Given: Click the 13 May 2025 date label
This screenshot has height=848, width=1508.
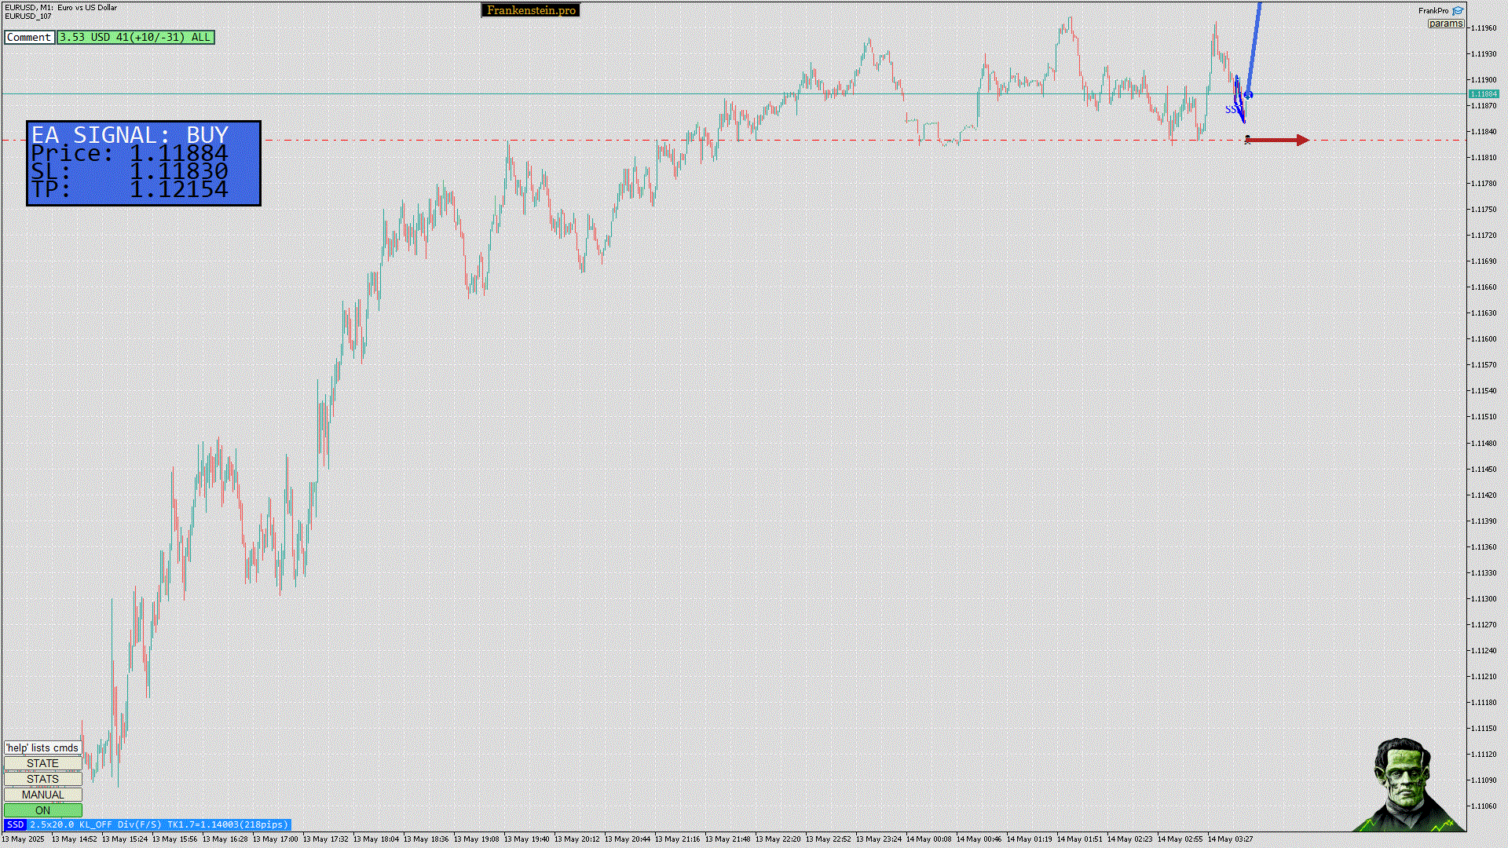Looking at the screenshot, I should [x=24, y=839].
